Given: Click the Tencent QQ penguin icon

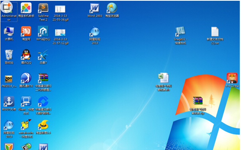Looking at the screenshot, I should click(26, 55).
